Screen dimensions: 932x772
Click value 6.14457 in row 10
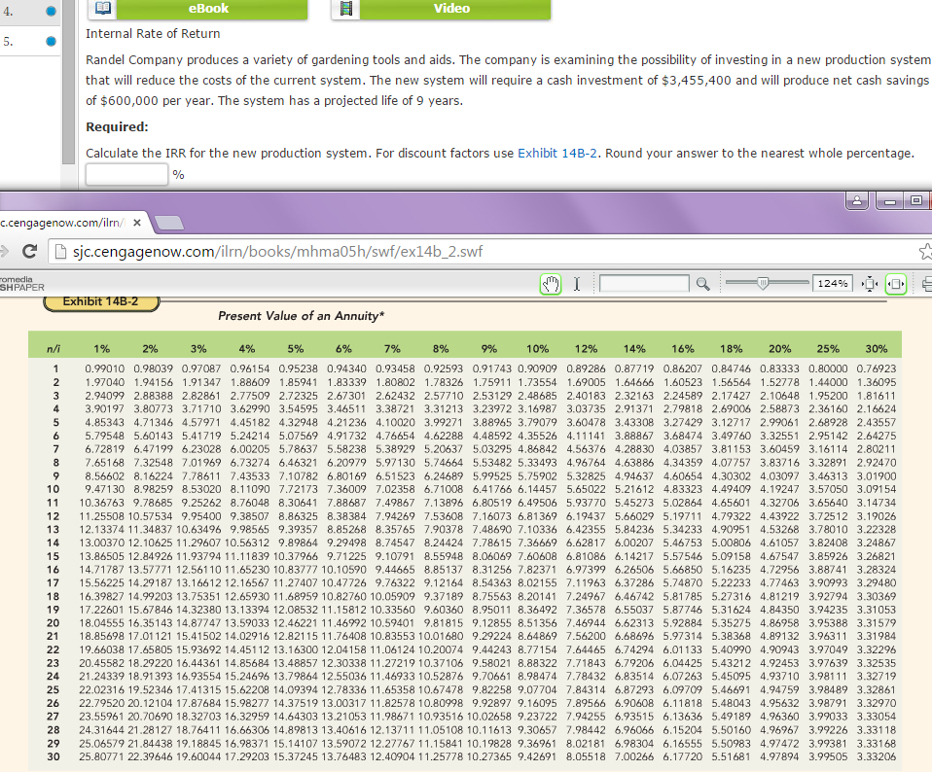(537, 489)
